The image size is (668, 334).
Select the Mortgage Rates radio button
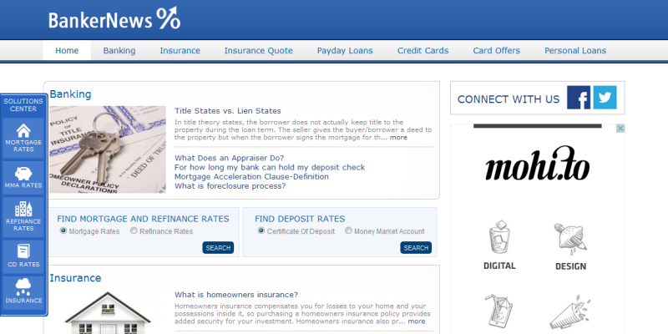(x=63, y=231)
